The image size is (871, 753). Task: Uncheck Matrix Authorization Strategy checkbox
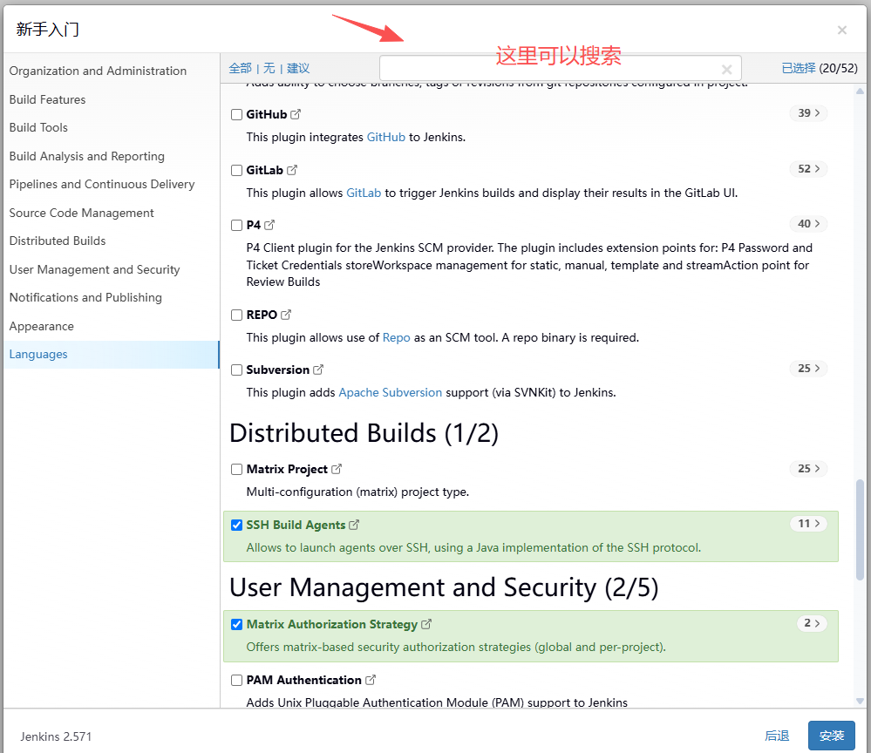tap(236, 624)
